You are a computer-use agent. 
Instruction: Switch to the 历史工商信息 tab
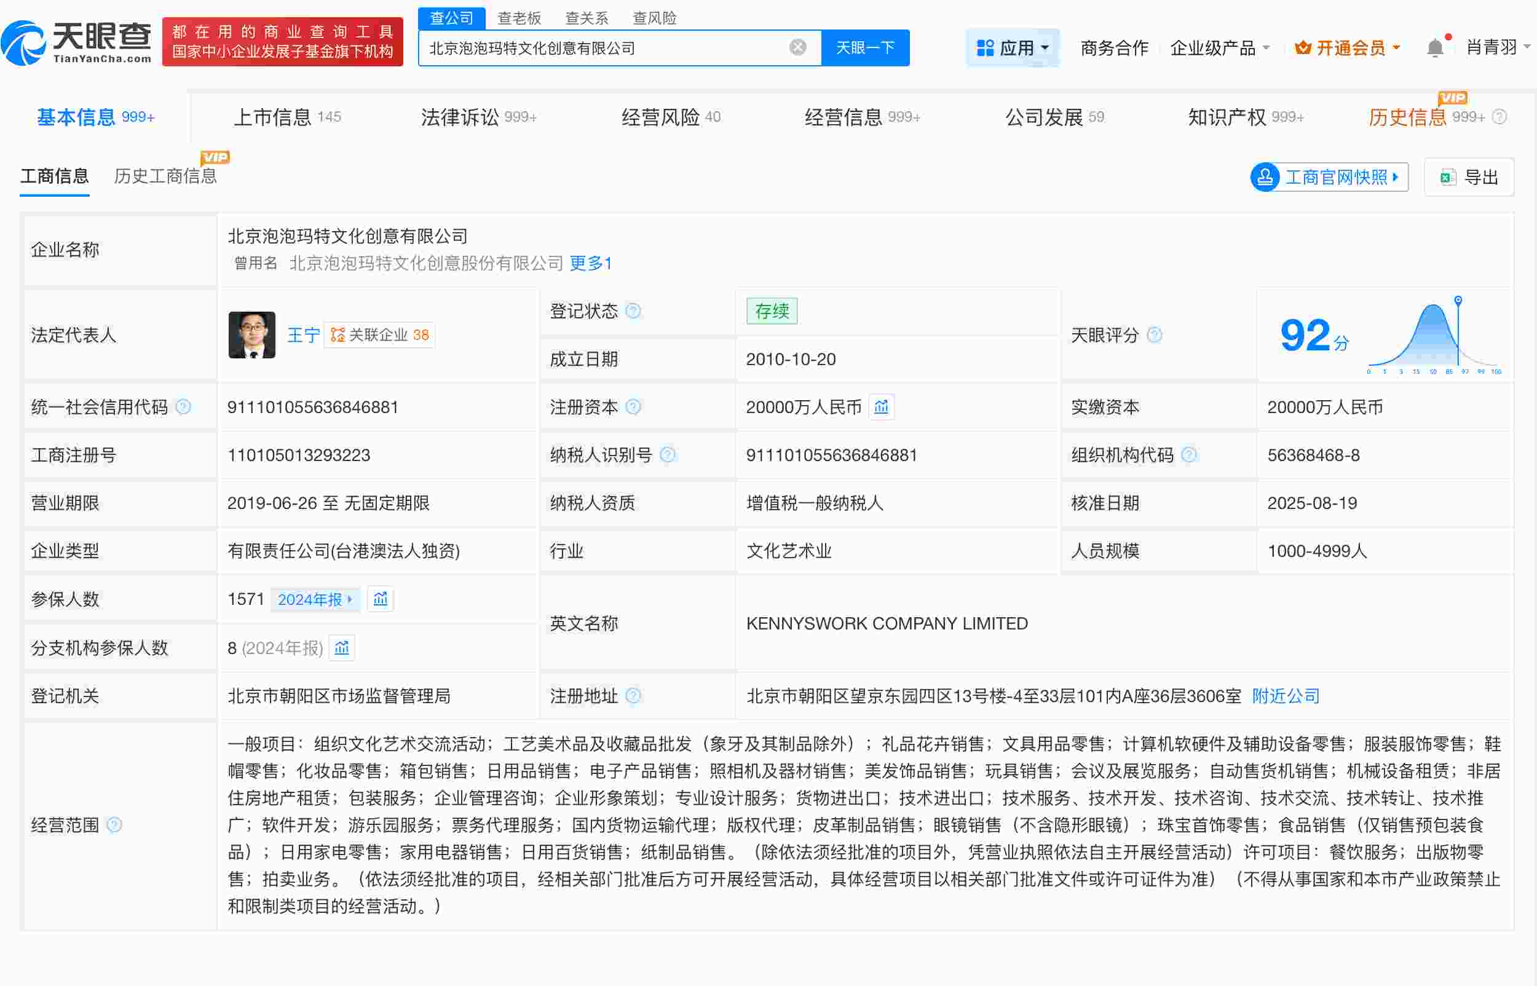(x=166, y=176)
